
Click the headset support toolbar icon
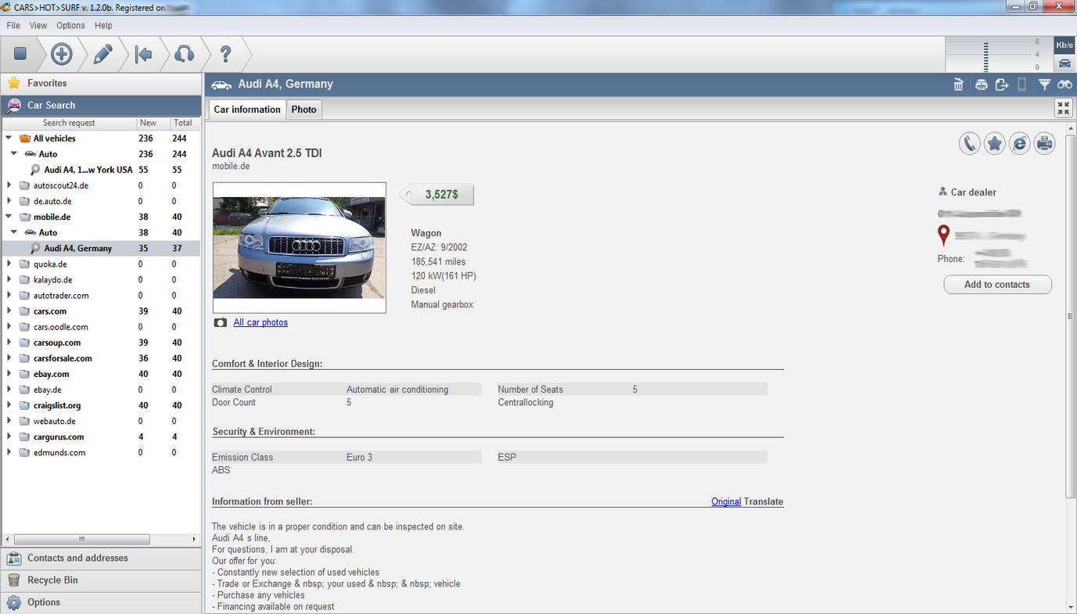click(x=184, y=54)
